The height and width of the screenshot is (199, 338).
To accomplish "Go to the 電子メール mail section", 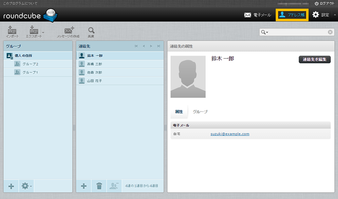I will click(x=258, y=15).
